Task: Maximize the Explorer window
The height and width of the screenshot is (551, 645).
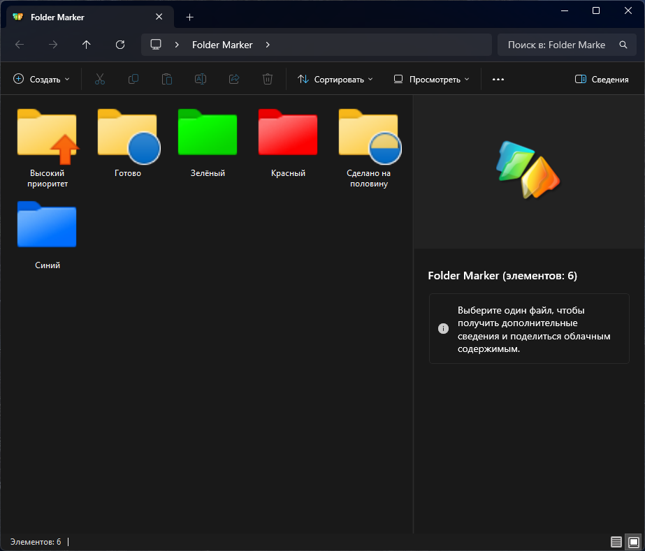Action: point(596,10)
